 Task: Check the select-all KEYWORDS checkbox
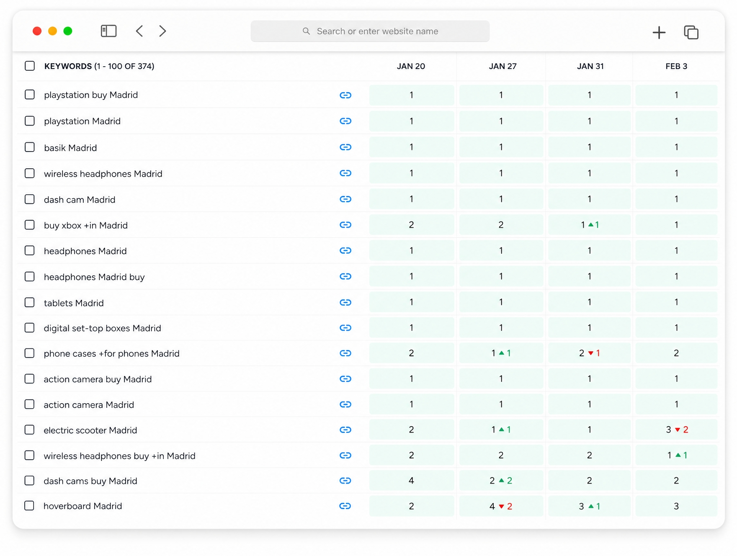click(30, 66)
